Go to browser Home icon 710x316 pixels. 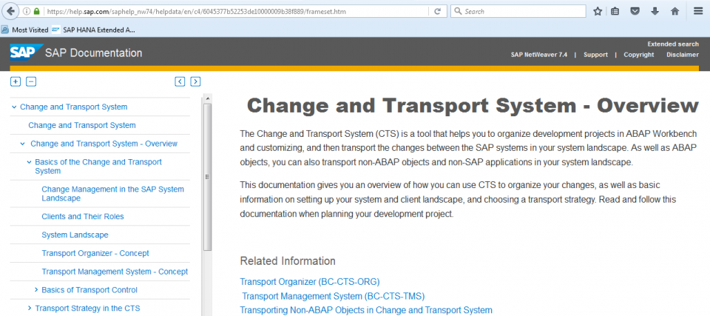(x=674, y=12)
